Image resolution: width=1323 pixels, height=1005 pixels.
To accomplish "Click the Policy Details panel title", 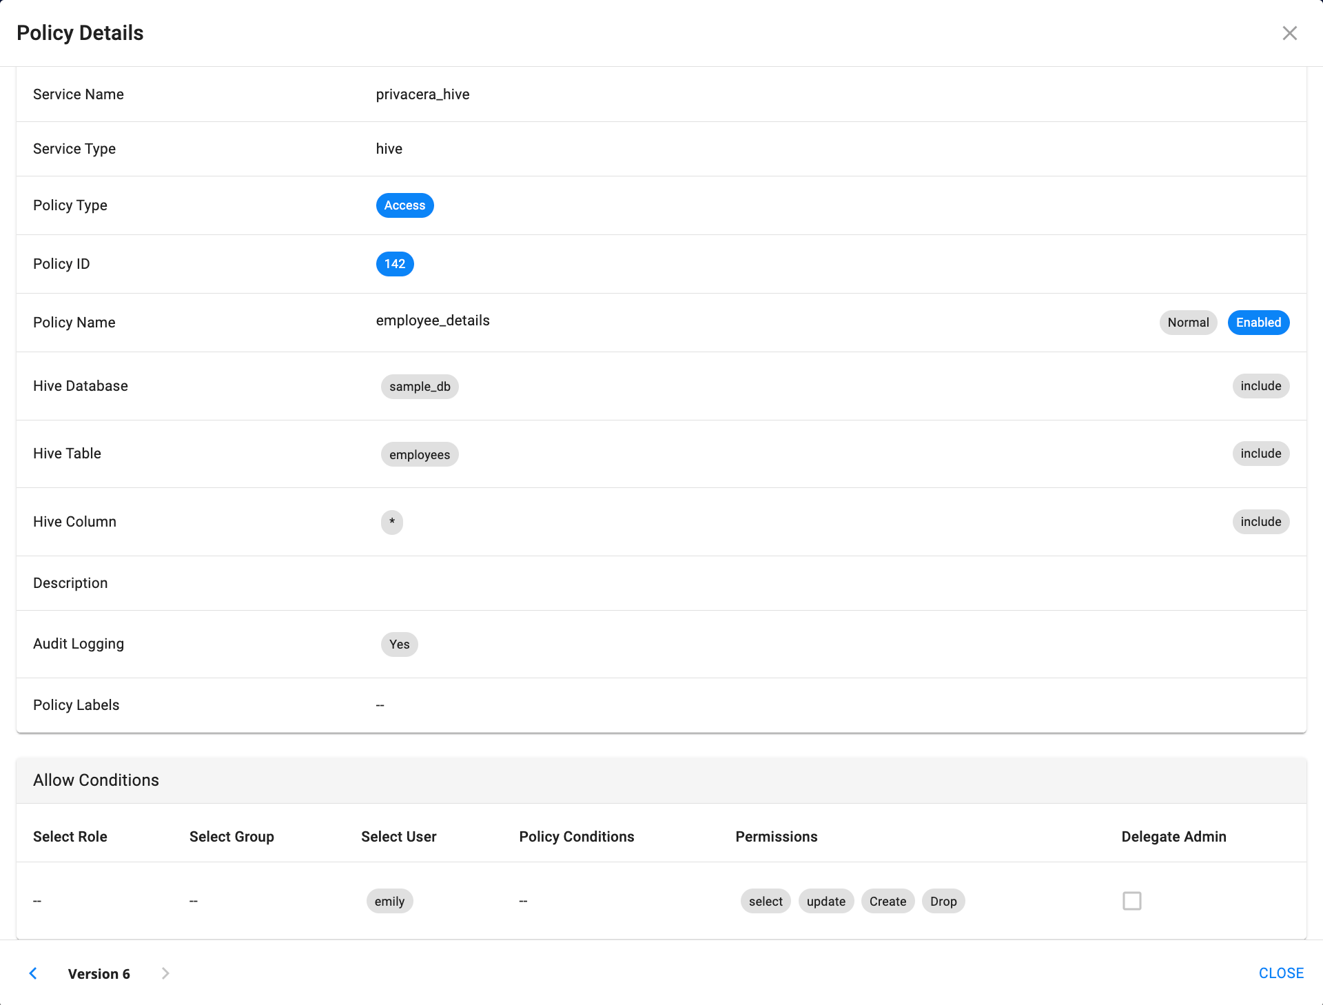I will [79, 32].
